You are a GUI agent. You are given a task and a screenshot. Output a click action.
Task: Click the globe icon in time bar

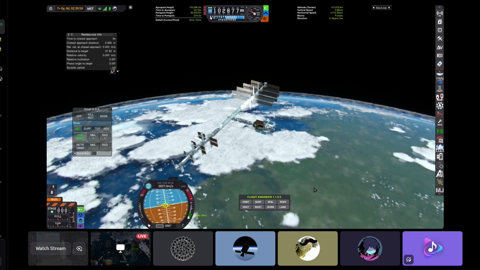pyautogui.click(x=115, y=8)
